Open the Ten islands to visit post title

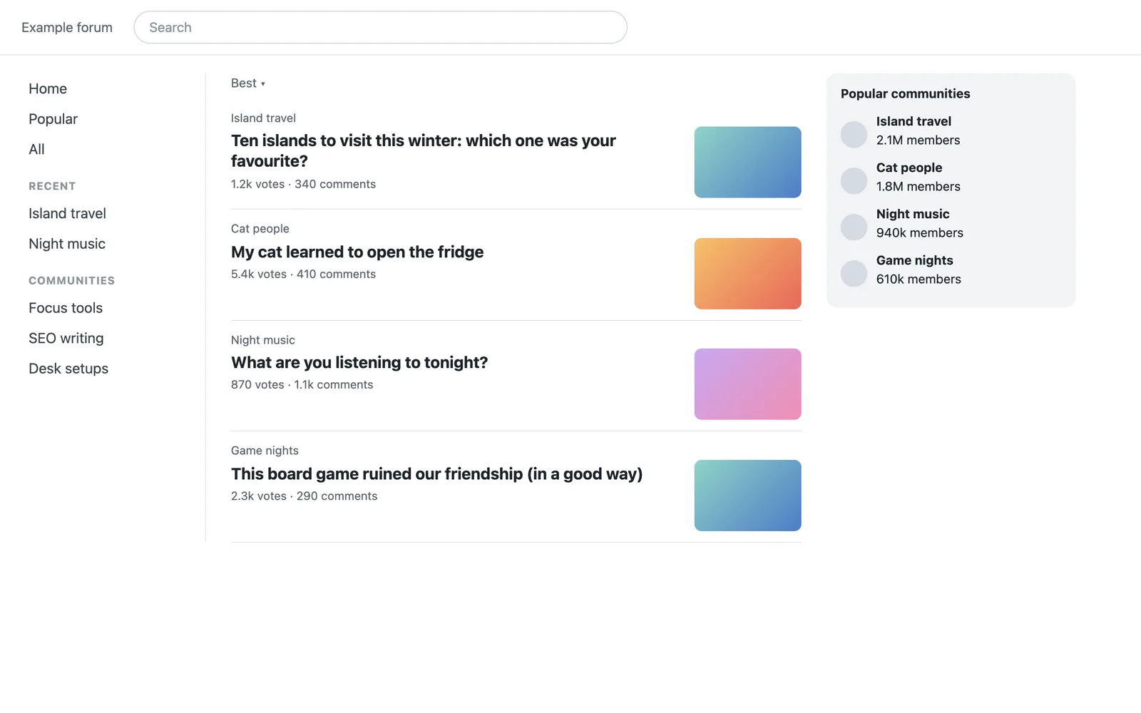424,150
